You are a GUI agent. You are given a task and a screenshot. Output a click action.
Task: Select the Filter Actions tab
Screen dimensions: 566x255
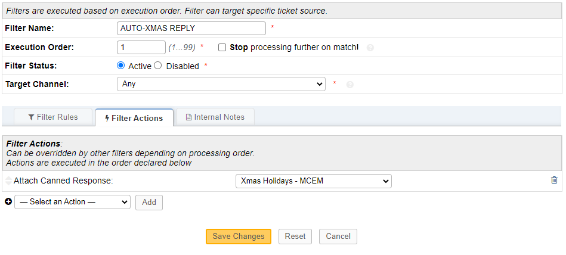click(x=134, y=118)
